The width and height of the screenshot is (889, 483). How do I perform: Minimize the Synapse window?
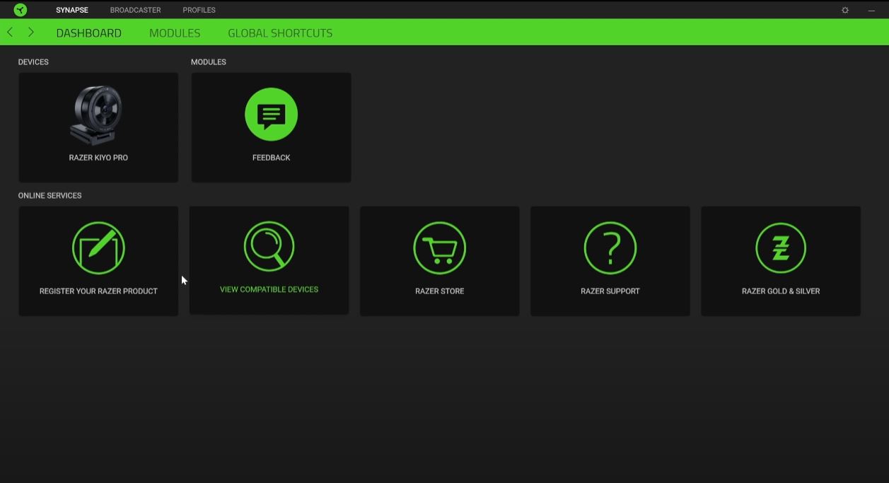click(871, 11)
